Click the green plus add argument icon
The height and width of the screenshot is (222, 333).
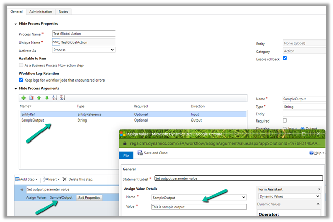pos(23,97)
